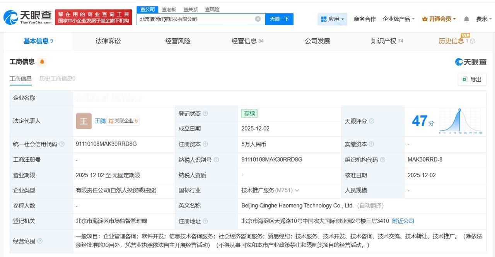The width and height of the screenshot is (495, 257).
Task: Select the 查风险 search tab
Action: pos(212,9)
